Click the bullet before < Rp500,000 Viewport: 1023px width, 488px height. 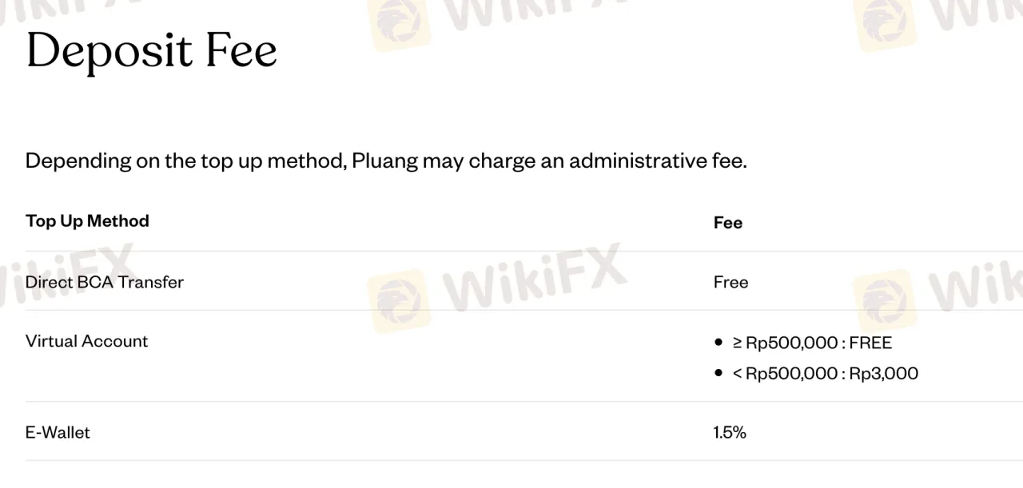click(718, 373)
